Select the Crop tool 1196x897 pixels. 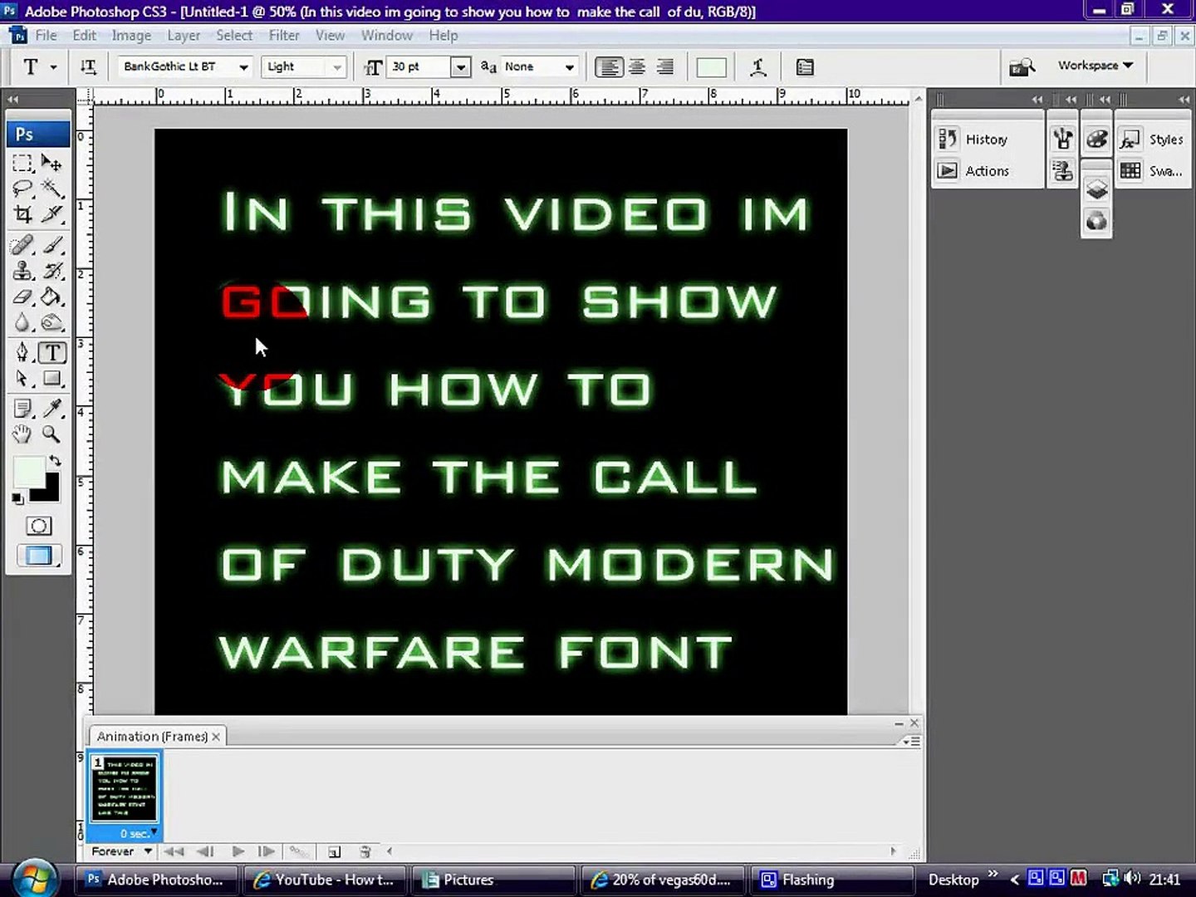tap(23, 214)
